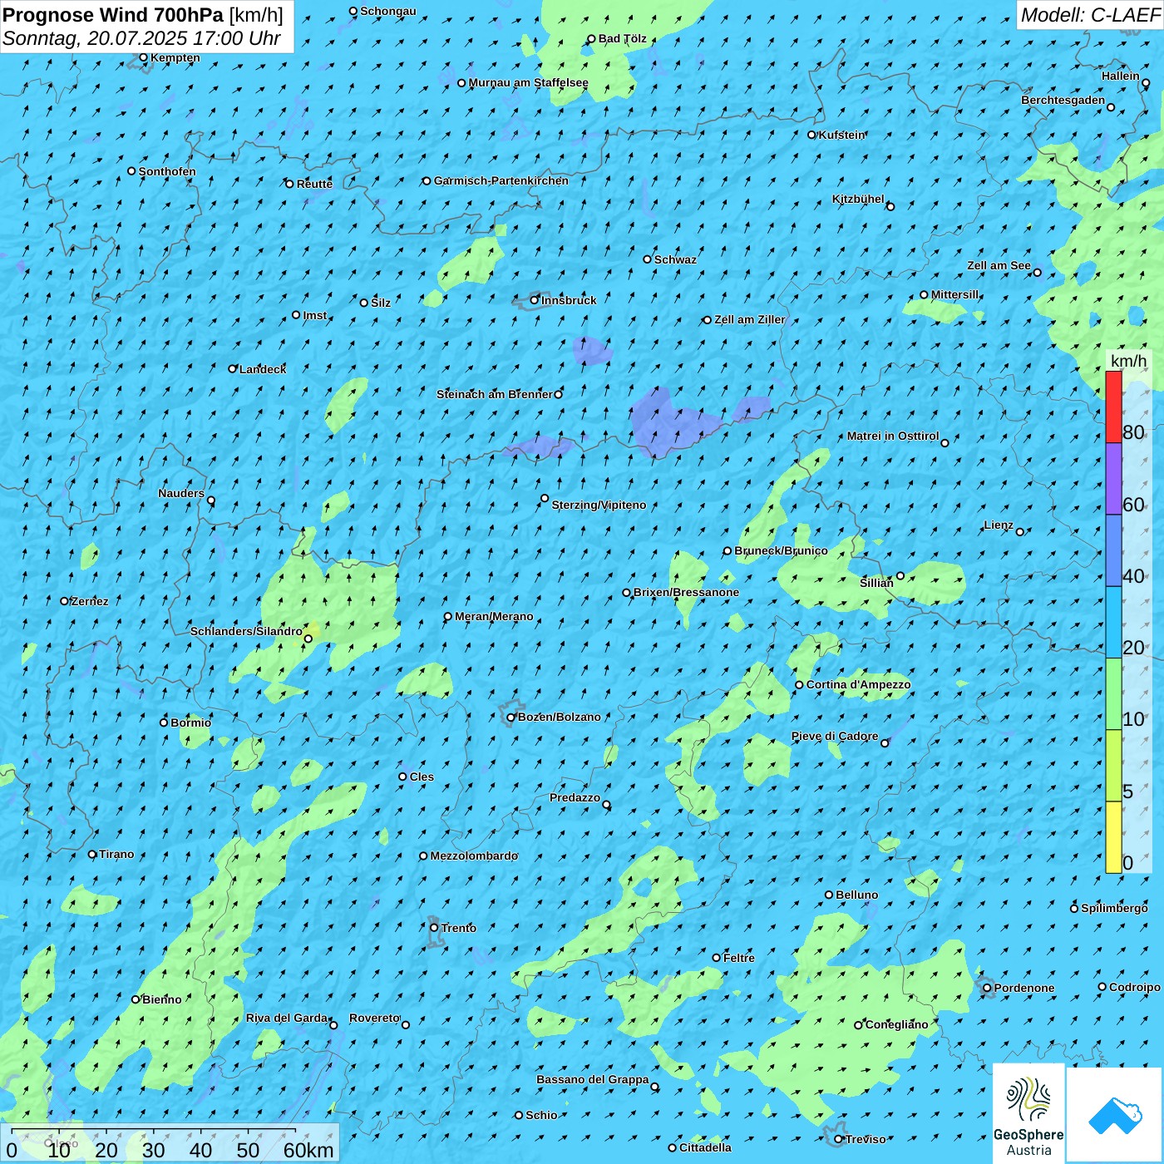Screen dimensions: 1164x1164
Task: Click the Innsbruck city marker
Action: coord(535,300)
